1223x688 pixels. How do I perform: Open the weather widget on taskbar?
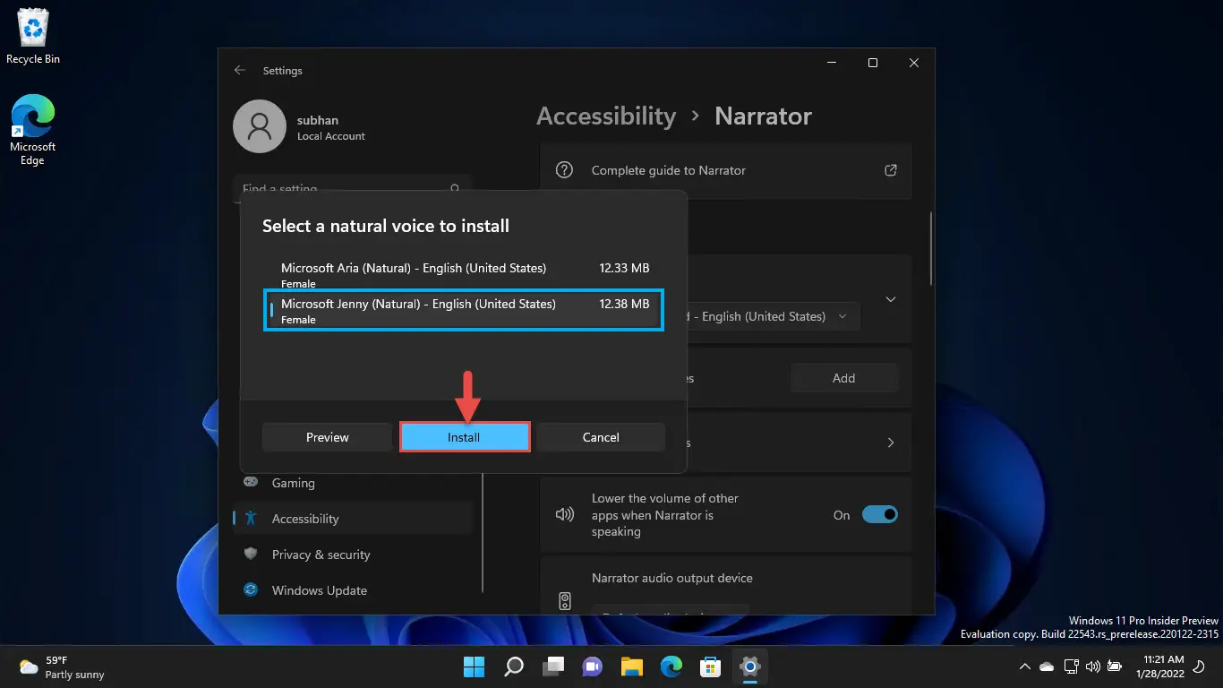tap(63, 667)
